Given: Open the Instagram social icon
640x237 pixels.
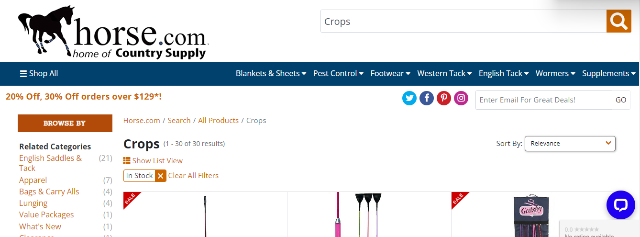Looking at the screenshot, I should click(461, 99).
